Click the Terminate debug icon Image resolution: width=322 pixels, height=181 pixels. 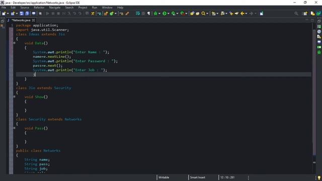coord(58,14)
